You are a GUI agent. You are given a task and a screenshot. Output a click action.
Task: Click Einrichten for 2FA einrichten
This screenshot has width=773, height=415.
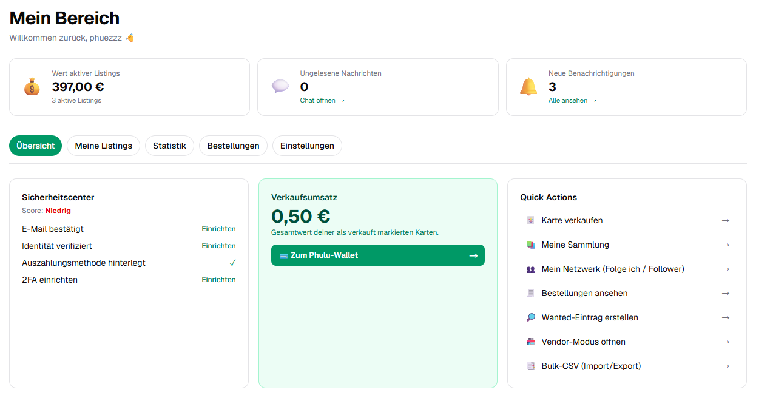click(218, 280)
